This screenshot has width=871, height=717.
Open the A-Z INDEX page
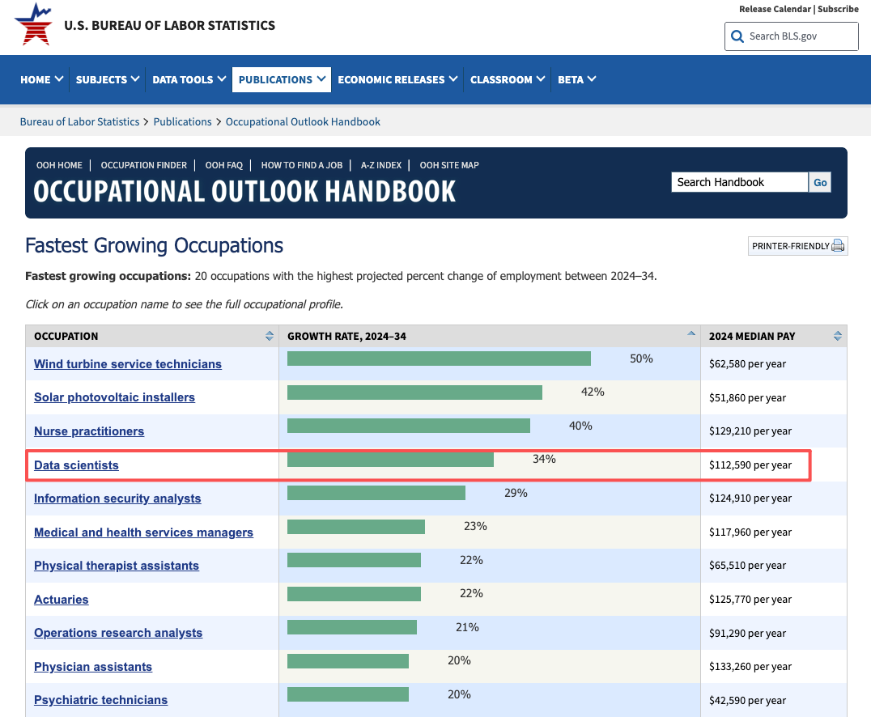pos(381,165)
